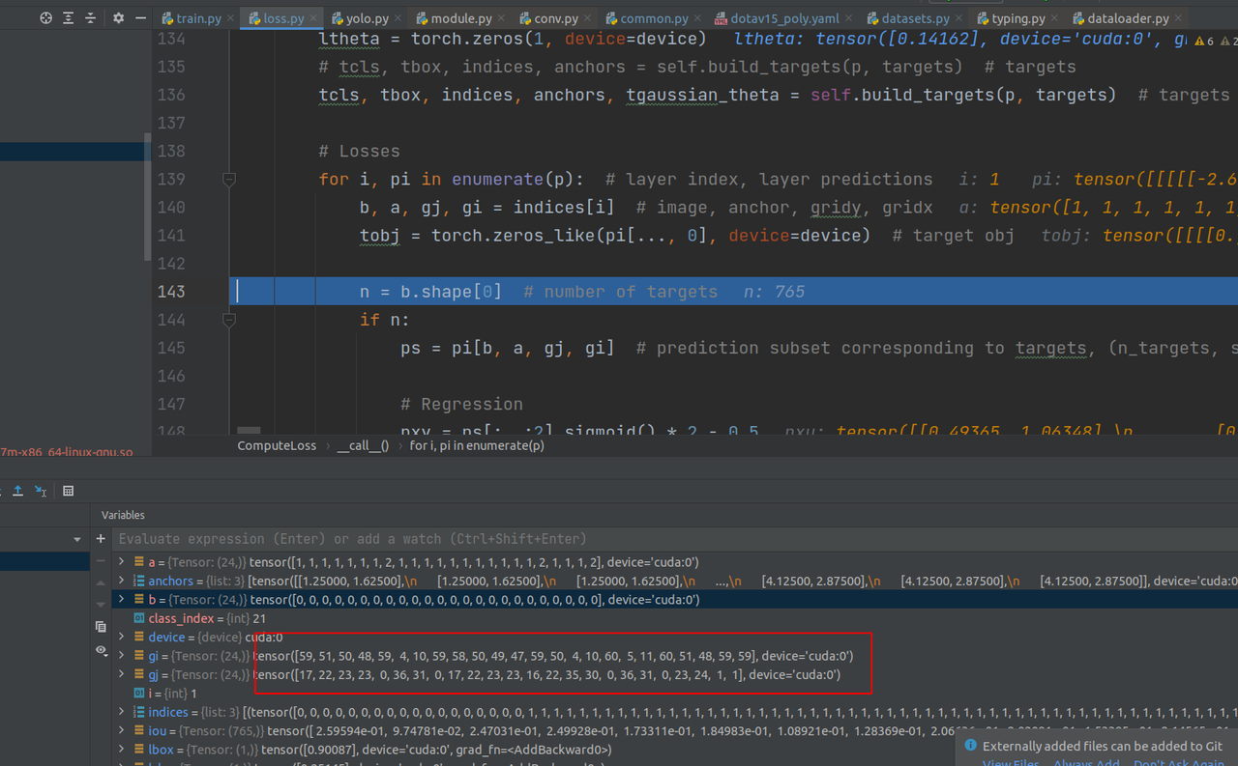The image size is (1238, 766).
Task: Click the move watch down arrow
Action: (101, 604)
